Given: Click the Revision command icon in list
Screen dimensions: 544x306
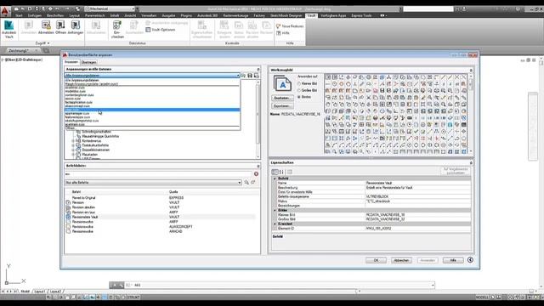Looking at the screenshot, I should [68, 202].
